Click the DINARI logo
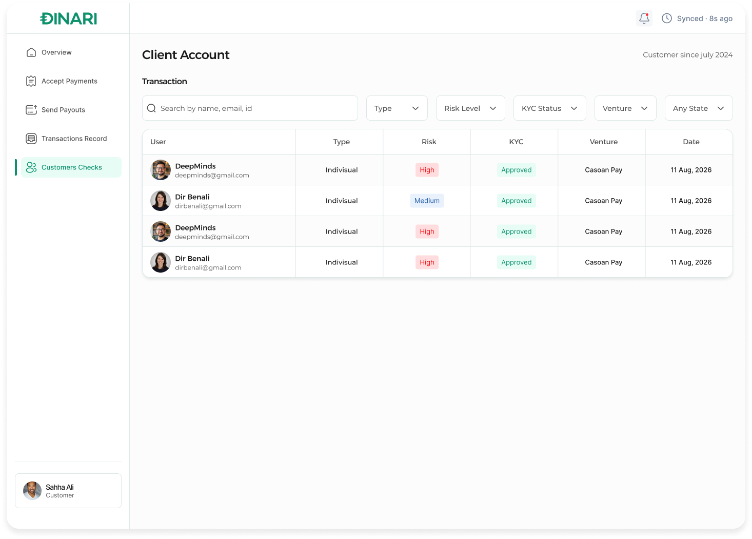 (x=68, y=18)
